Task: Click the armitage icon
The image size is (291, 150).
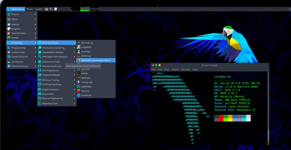Action: [79, 52]
